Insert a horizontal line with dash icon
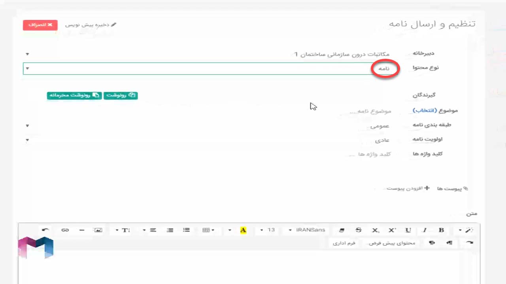The image size is (506, 284). [82, 230]
